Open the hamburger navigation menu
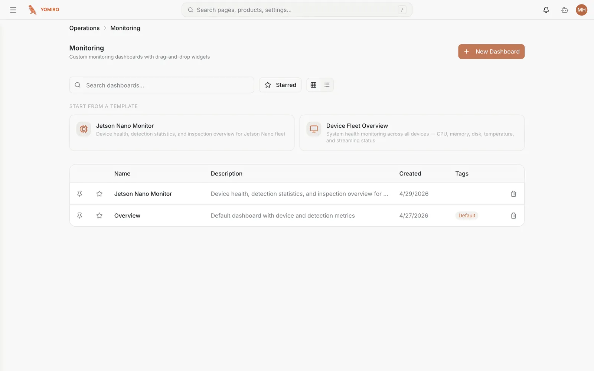The image size is (594, 371). [x=13, y=10]
